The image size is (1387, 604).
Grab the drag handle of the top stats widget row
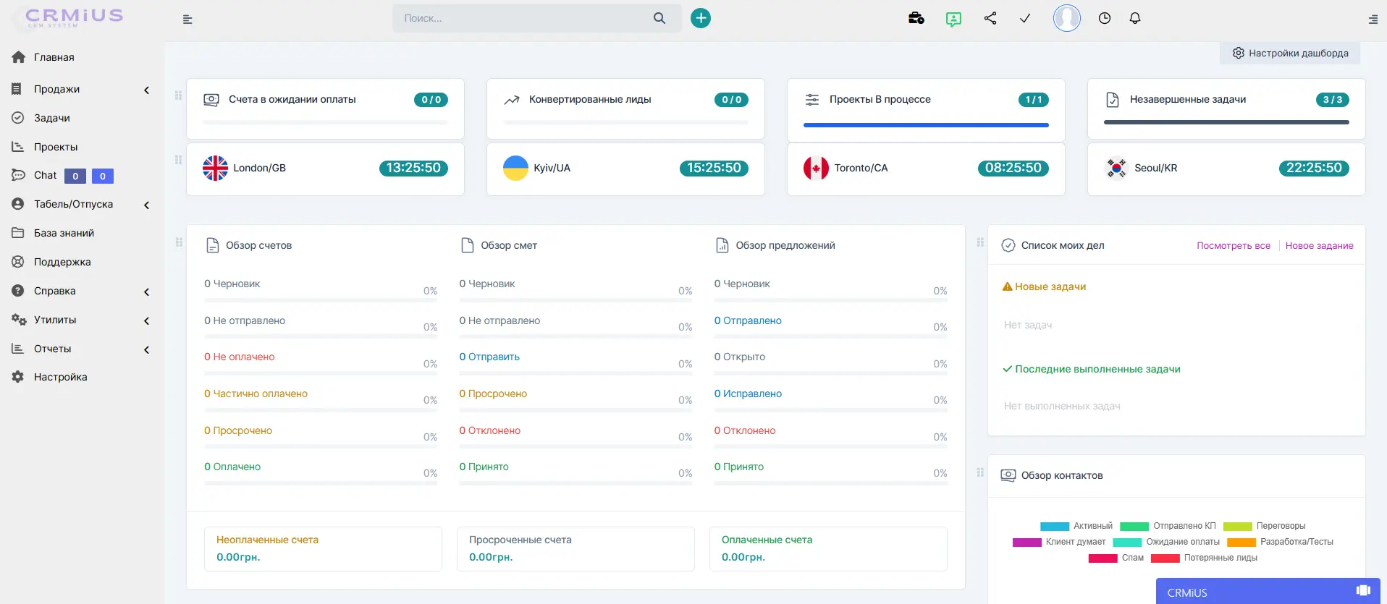[x=178, y=95]
